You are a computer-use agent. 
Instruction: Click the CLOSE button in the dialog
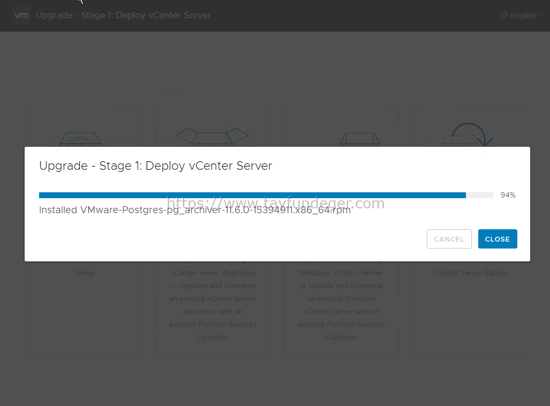(x=498, y=239)
